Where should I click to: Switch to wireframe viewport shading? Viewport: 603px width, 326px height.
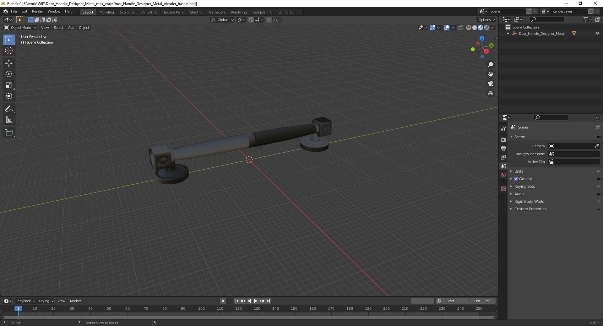coord(469,28)
